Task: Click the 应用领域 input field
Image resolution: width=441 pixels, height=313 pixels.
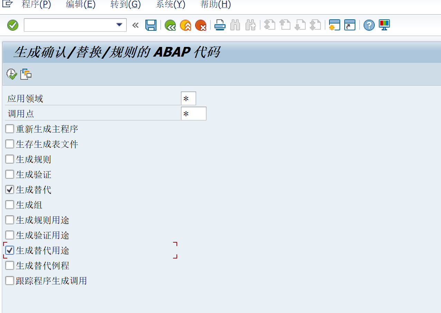Action: [x=189, y=99]
